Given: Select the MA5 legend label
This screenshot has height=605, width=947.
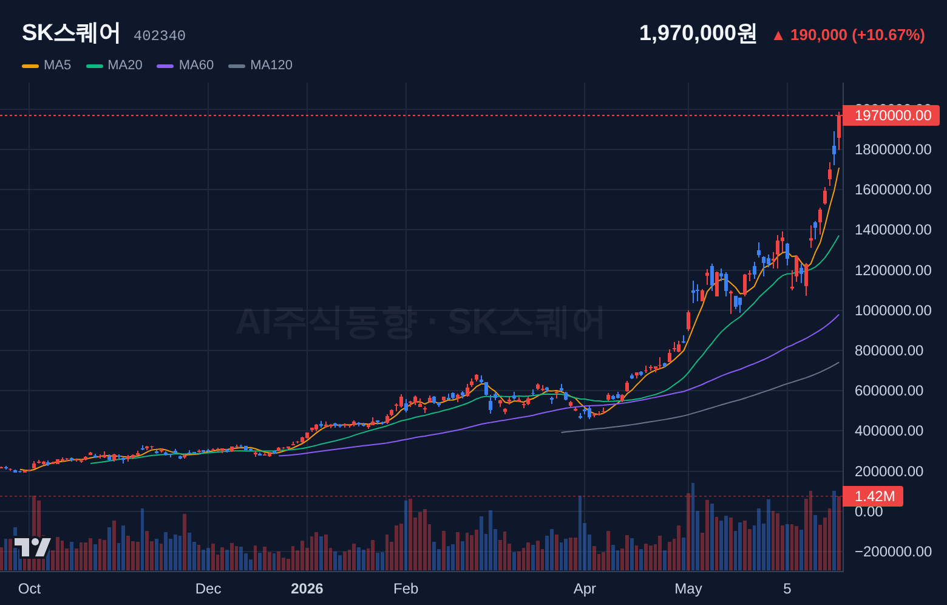Looking at the screenshot, I should 57,65.
